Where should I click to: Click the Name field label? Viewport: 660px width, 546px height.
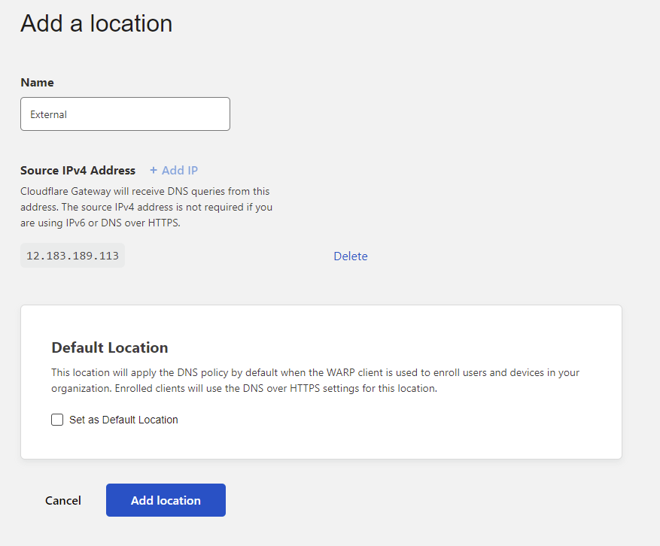pos(37,83)
